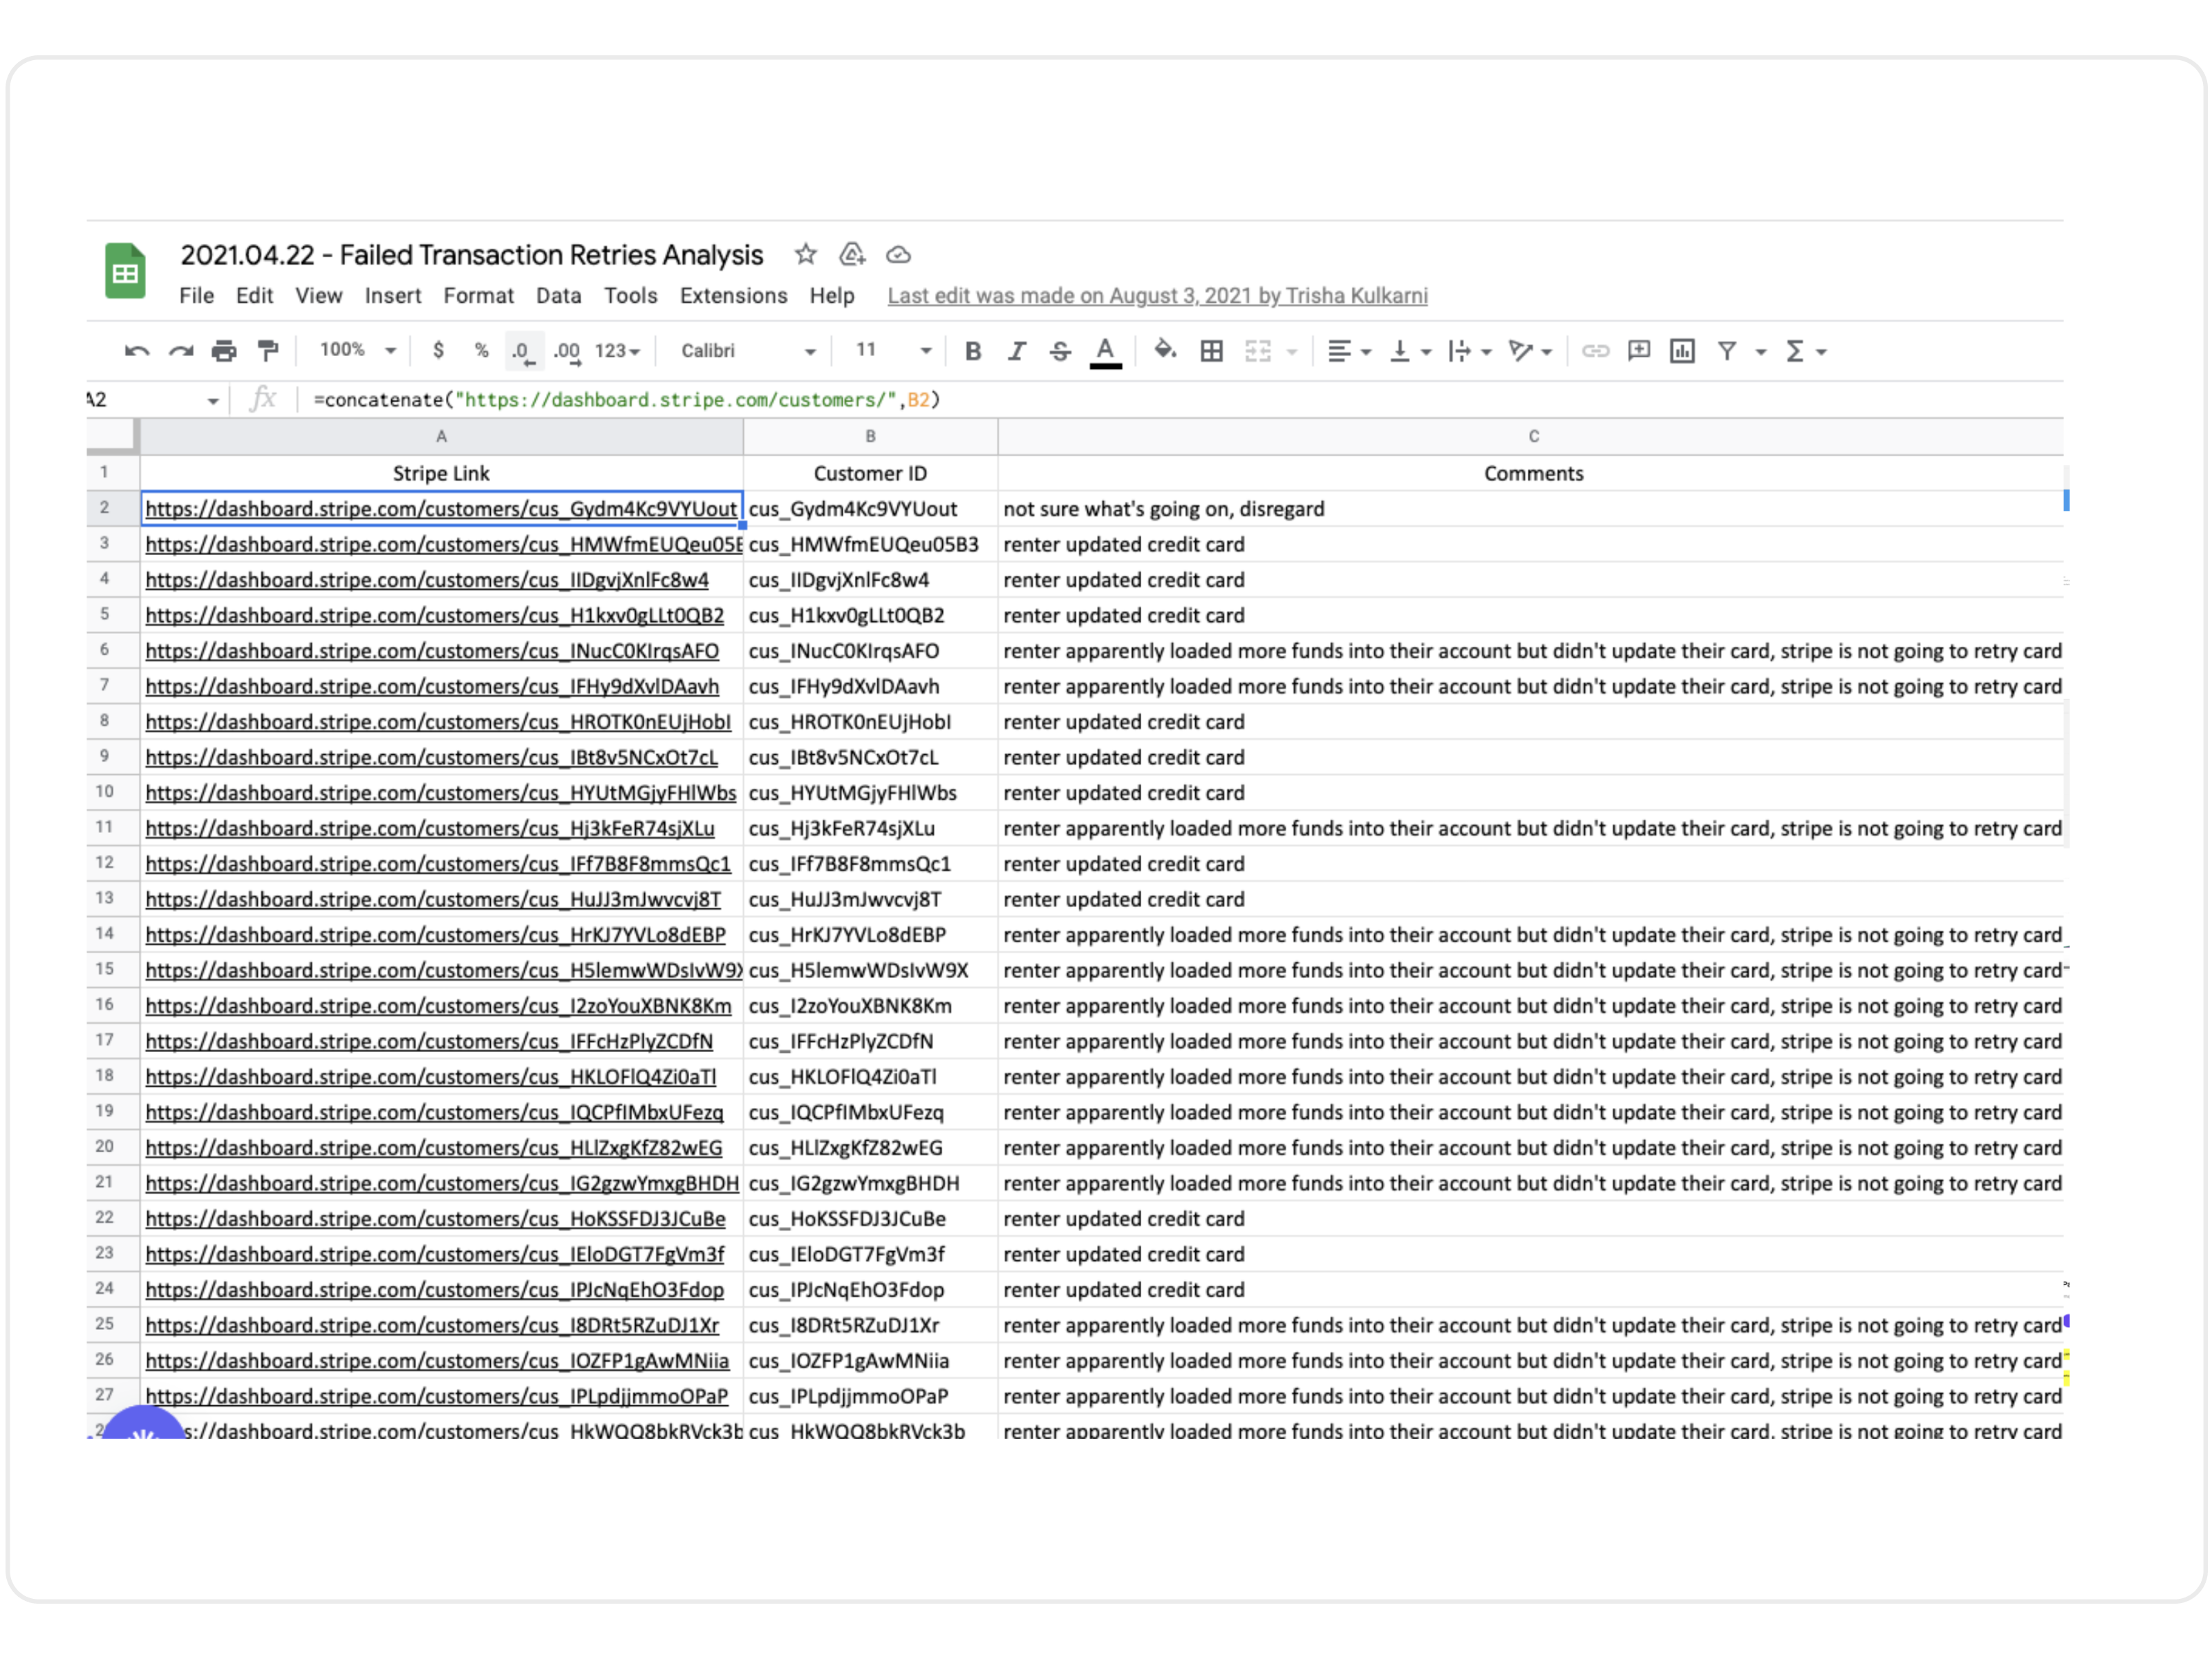Open the Tools menu

[630, 296]
